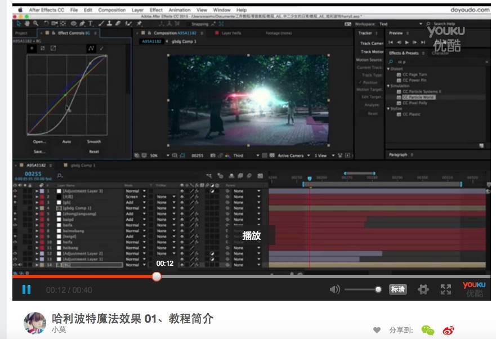Screen dimensions: 496x339
Task: Open the Window menu
Action: pyautogui.click(x=222, y=10)
